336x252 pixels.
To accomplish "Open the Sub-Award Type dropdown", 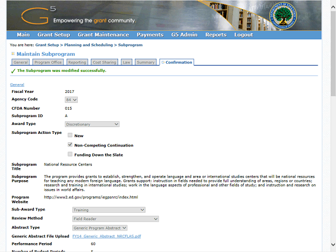I will click(x=109, y=210).
